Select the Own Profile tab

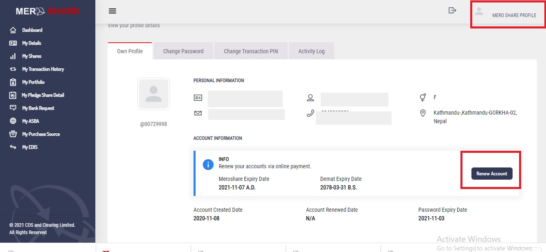130,51
